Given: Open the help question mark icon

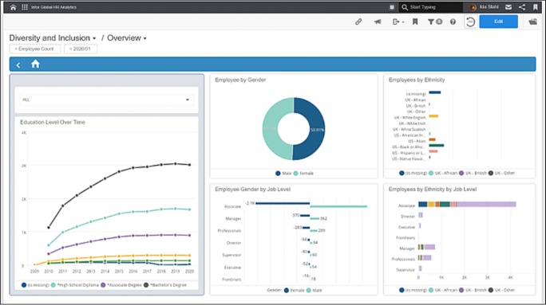Looking at the screenshot, I should [x=453, y=22].
